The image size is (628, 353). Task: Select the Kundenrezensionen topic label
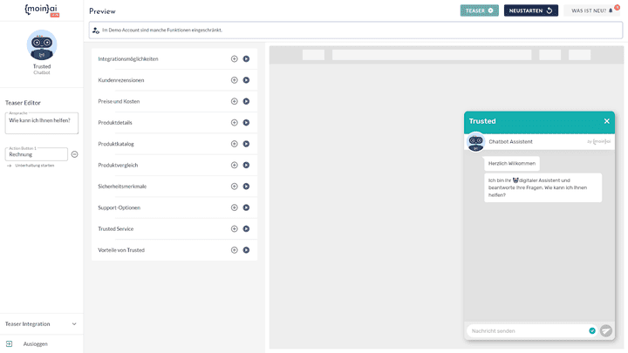coord(121,80)
